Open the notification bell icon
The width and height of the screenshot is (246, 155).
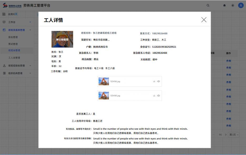(224, 6)
